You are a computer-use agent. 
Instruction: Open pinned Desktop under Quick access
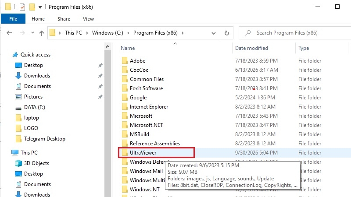[x=33, y=65]
